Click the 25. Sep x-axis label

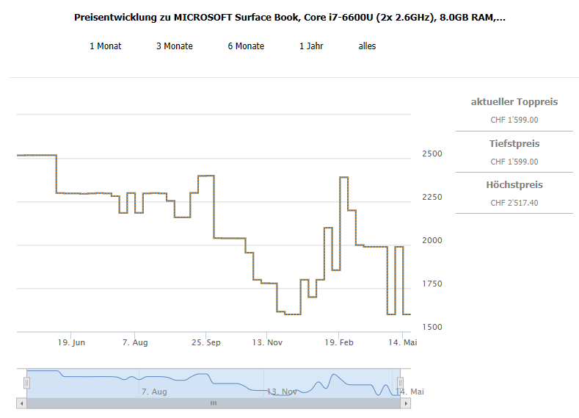[205, 342]
